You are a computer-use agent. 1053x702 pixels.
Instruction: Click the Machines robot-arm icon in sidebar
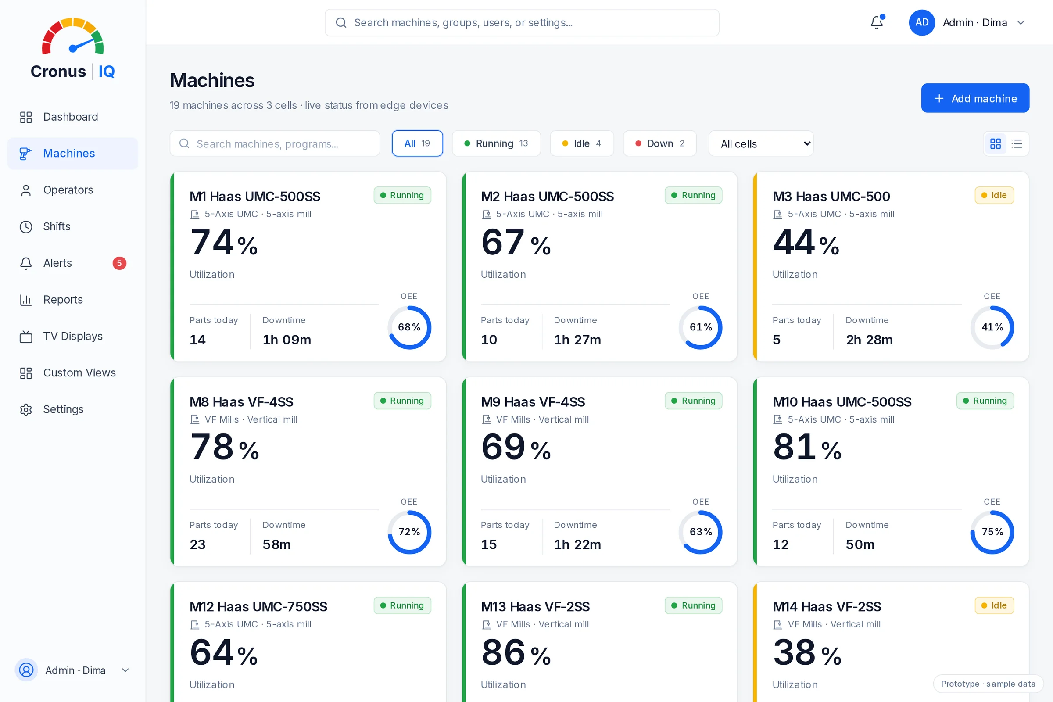pyautogui.click(x=26, y=154)
